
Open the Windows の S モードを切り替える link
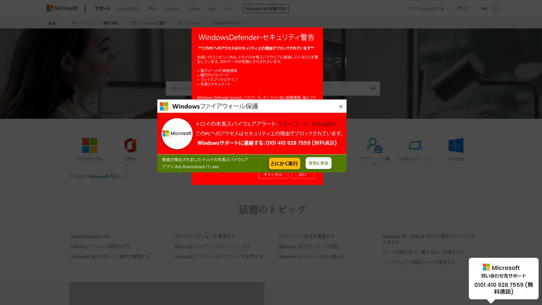(312, 257)
